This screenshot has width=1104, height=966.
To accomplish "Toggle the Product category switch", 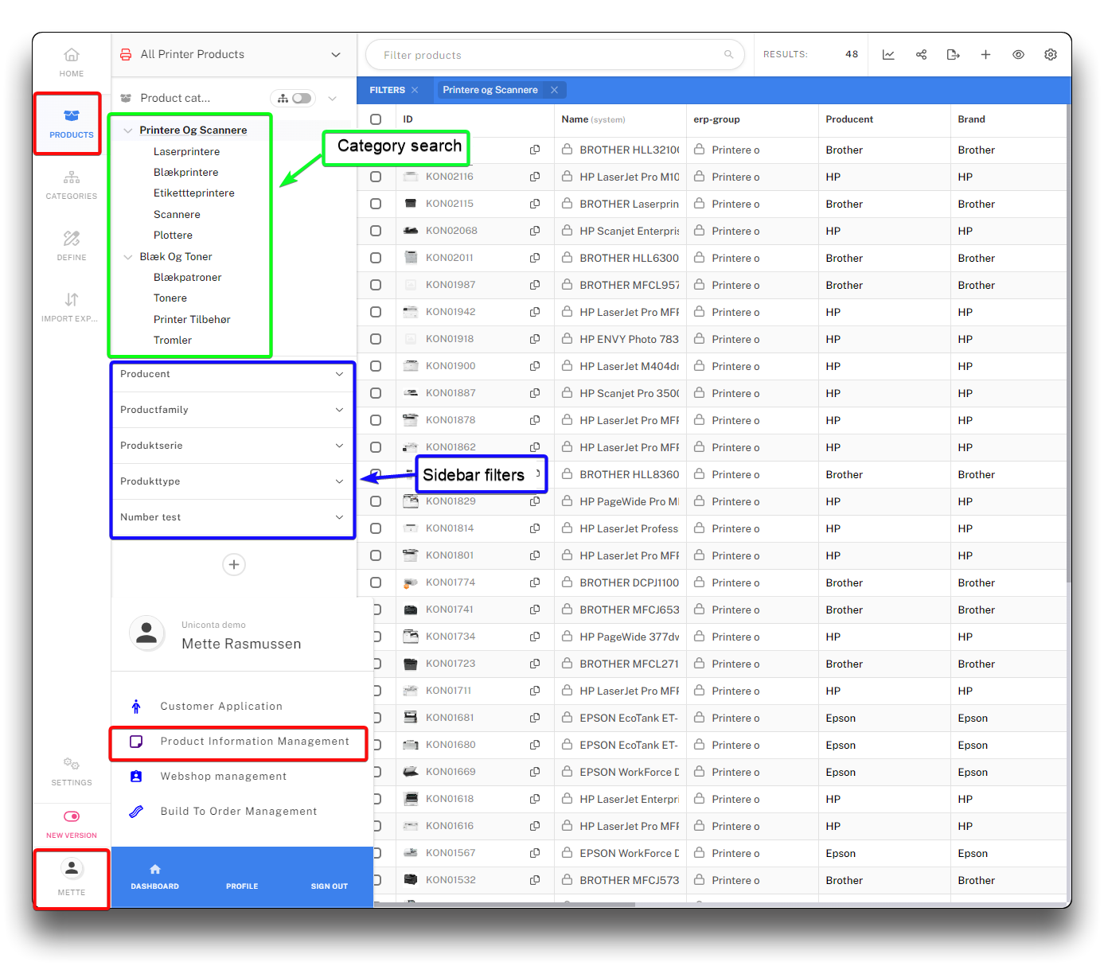I will pyautogui.click(x=301, y=99).
